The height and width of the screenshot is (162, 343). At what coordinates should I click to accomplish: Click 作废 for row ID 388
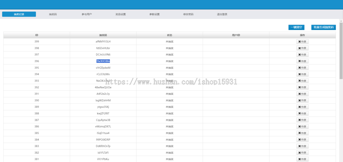coord(302,114)
